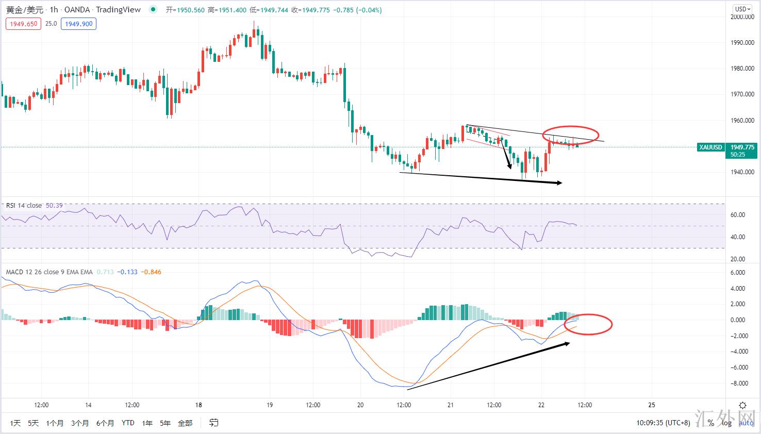Click the RSI 14 close indicator label
761x434 pixels.
(x=24, y=206)
